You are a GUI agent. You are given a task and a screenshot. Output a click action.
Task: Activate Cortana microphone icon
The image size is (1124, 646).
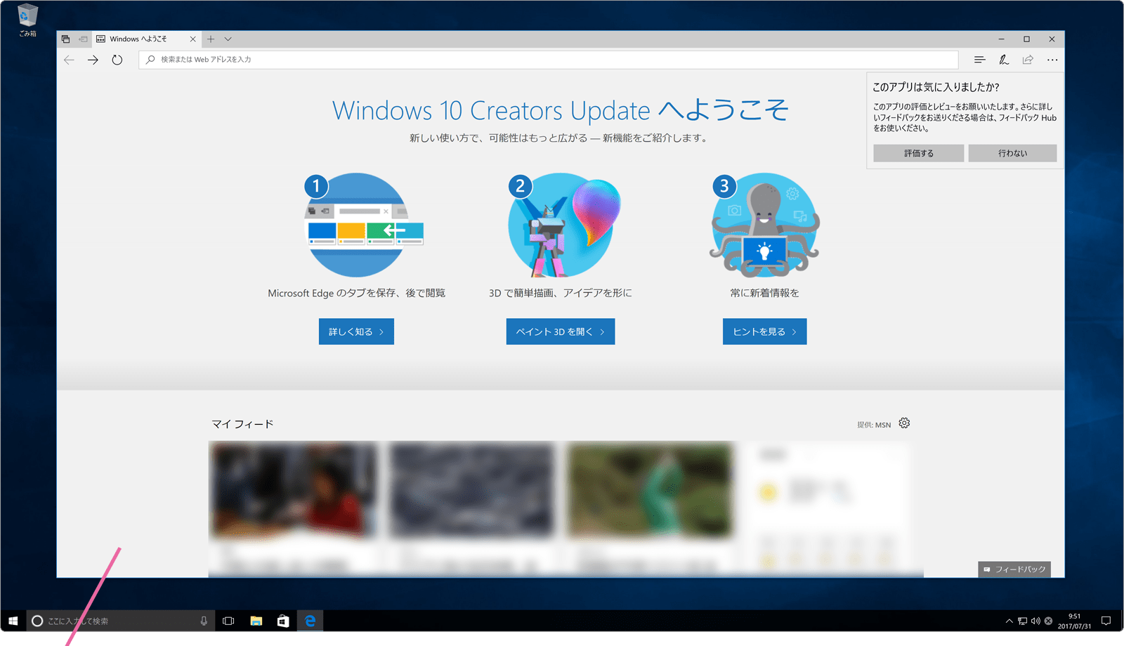pyautogui.click(x=204, y=621)
